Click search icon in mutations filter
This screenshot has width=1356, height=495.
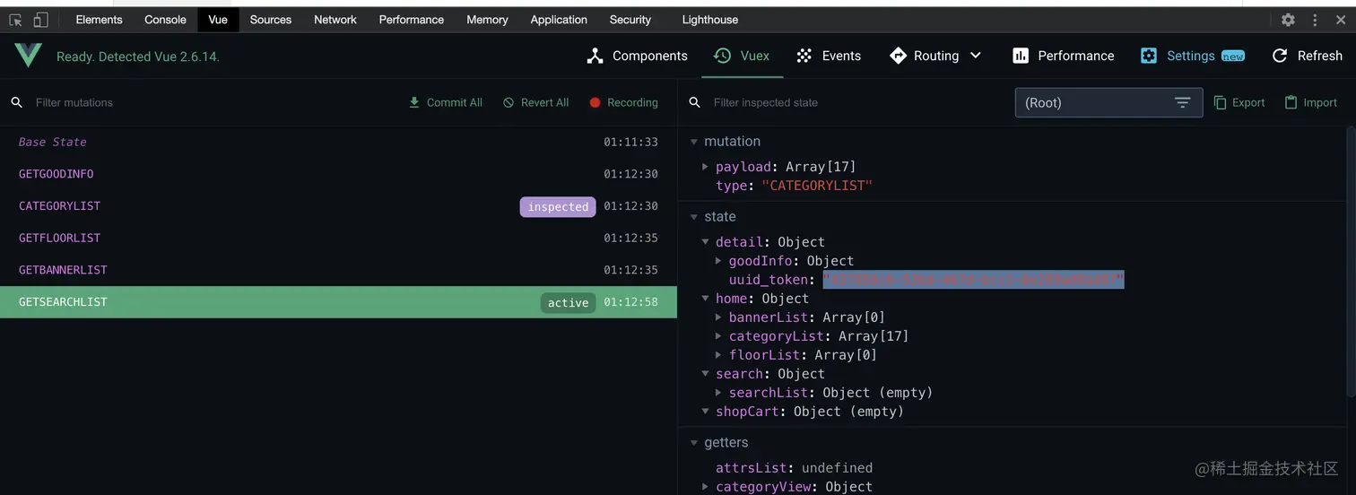point(17,103)
